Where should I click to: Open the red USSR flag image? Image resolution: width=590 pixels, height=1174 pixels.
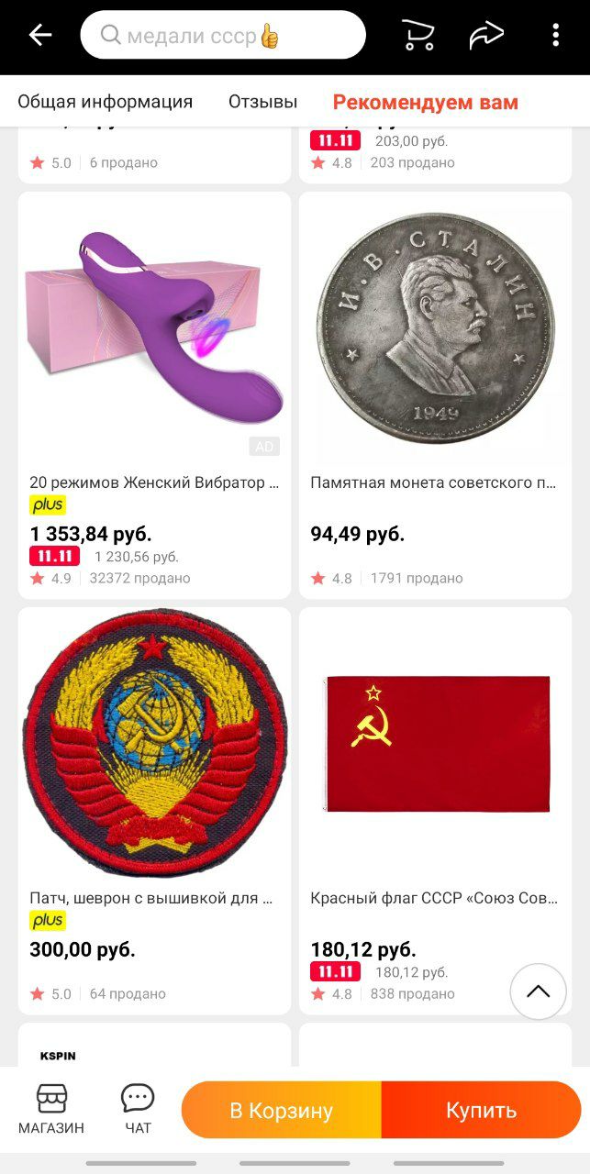click(x=436, y=743)
